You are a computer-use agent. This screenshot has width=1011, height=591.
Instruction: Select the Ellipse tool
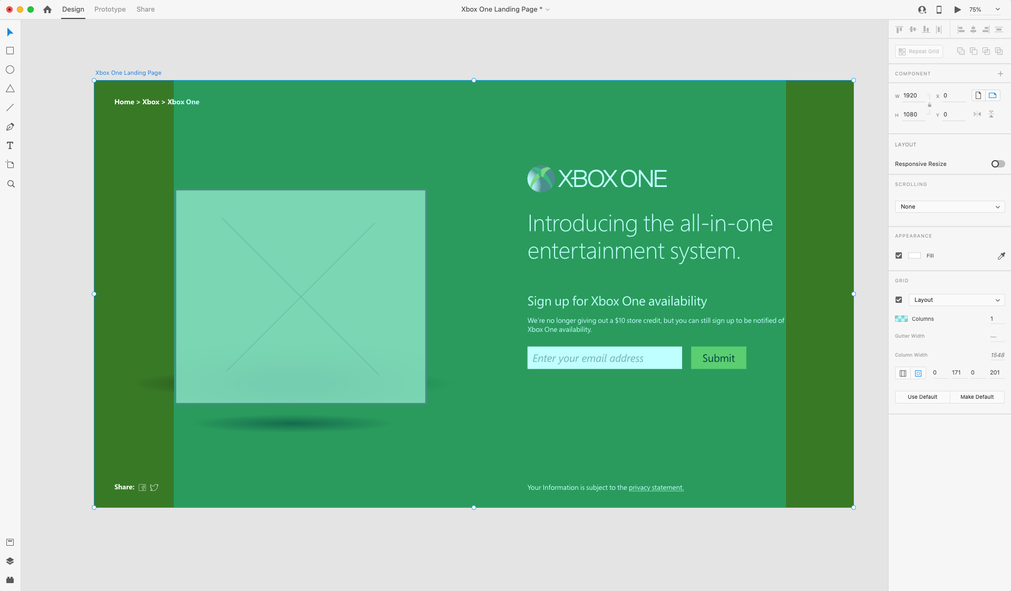pos(10,70)
